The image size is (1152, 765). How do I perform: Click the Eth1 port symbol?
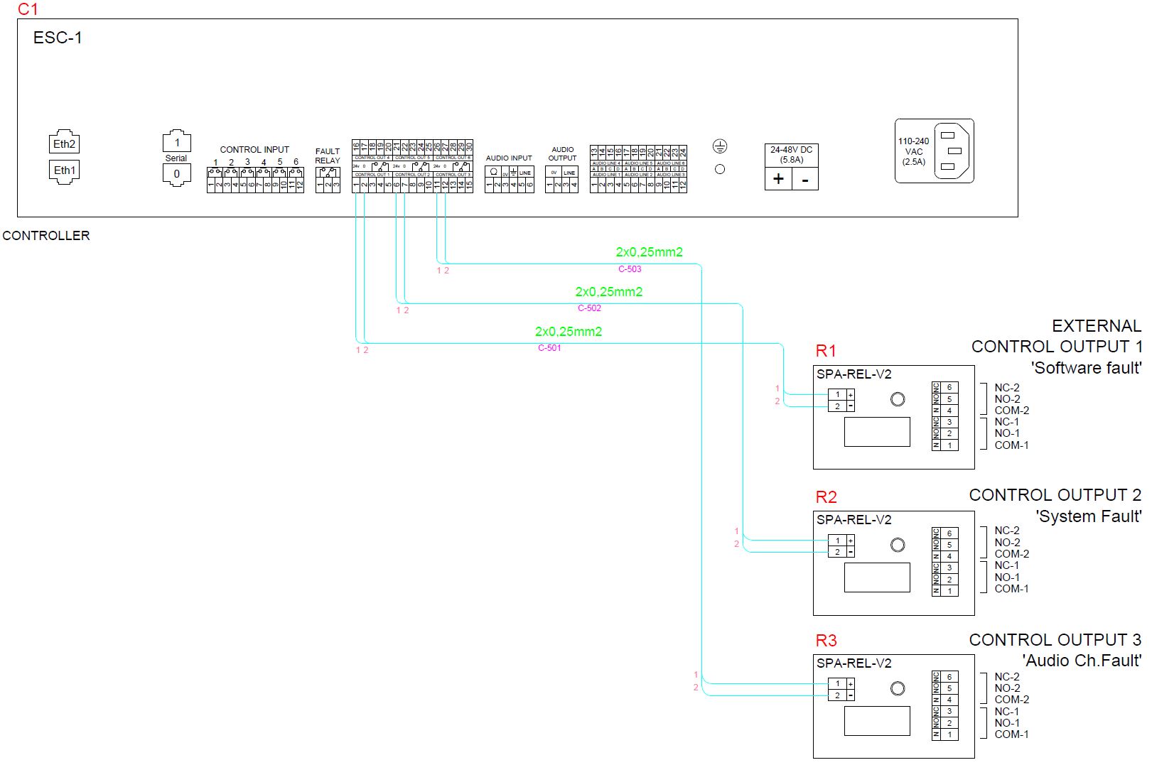64,171
